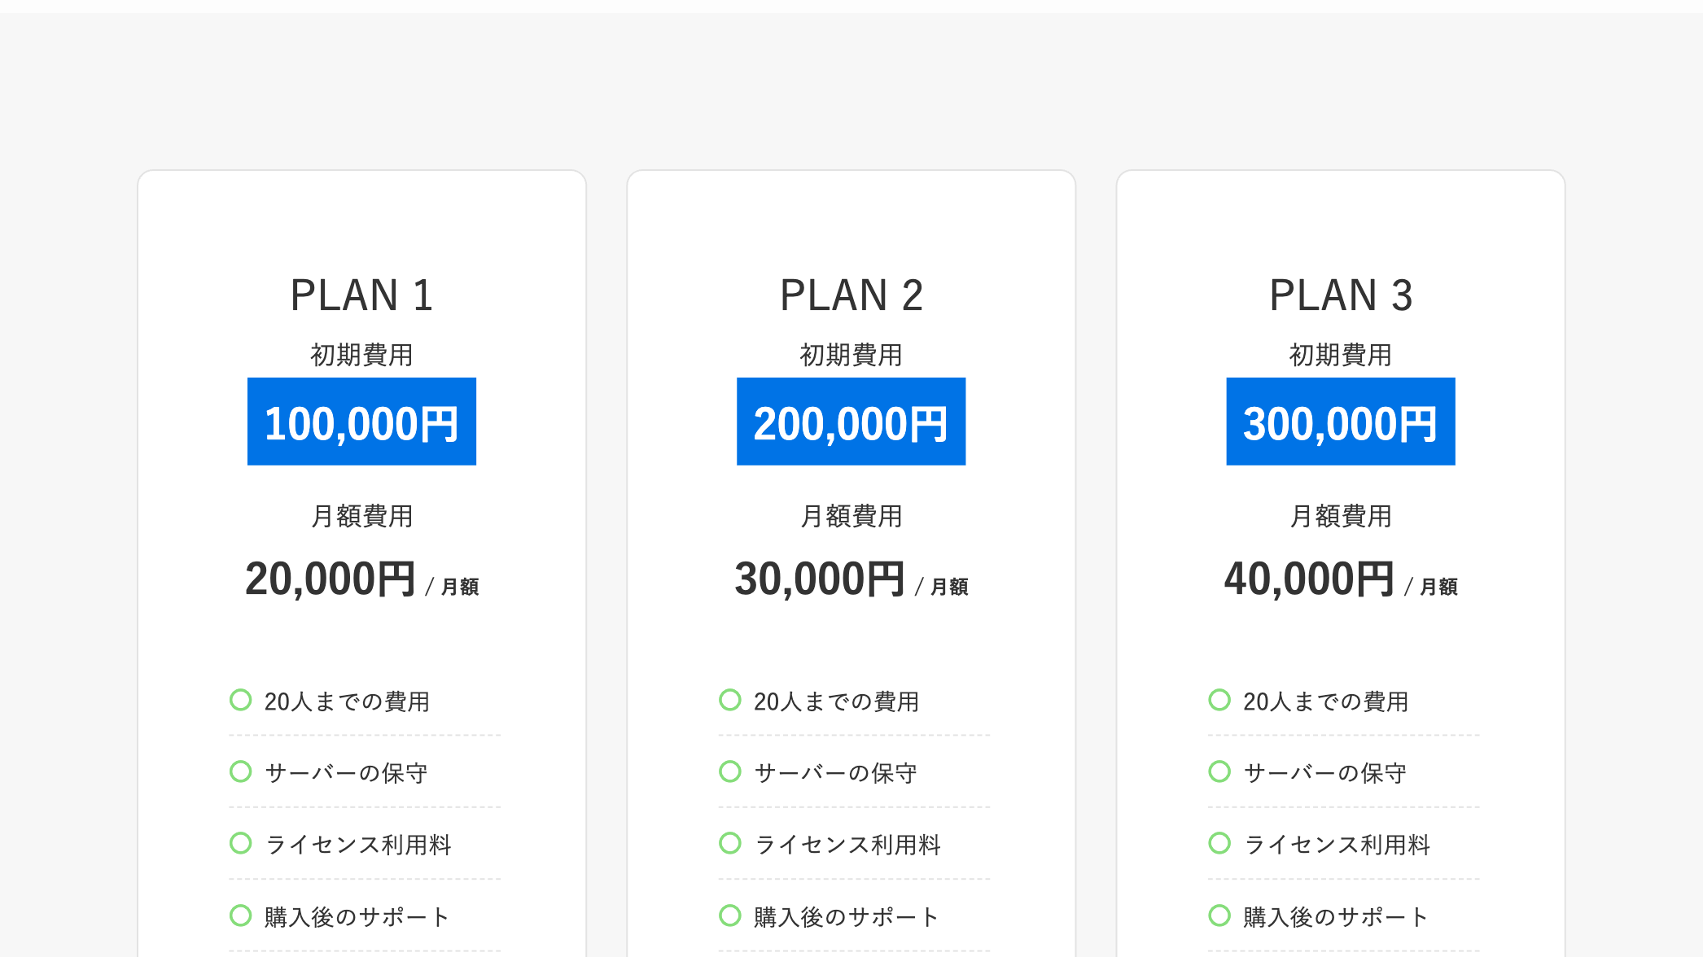Click the 20,000円 monthly price
The width and height of the screenshot is (1703, 957).
(x=331, y=579)
